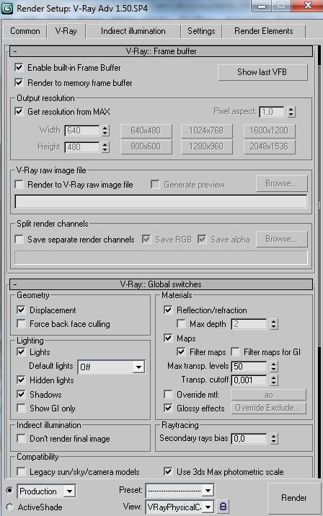Click the Override Exclude button

268,408
